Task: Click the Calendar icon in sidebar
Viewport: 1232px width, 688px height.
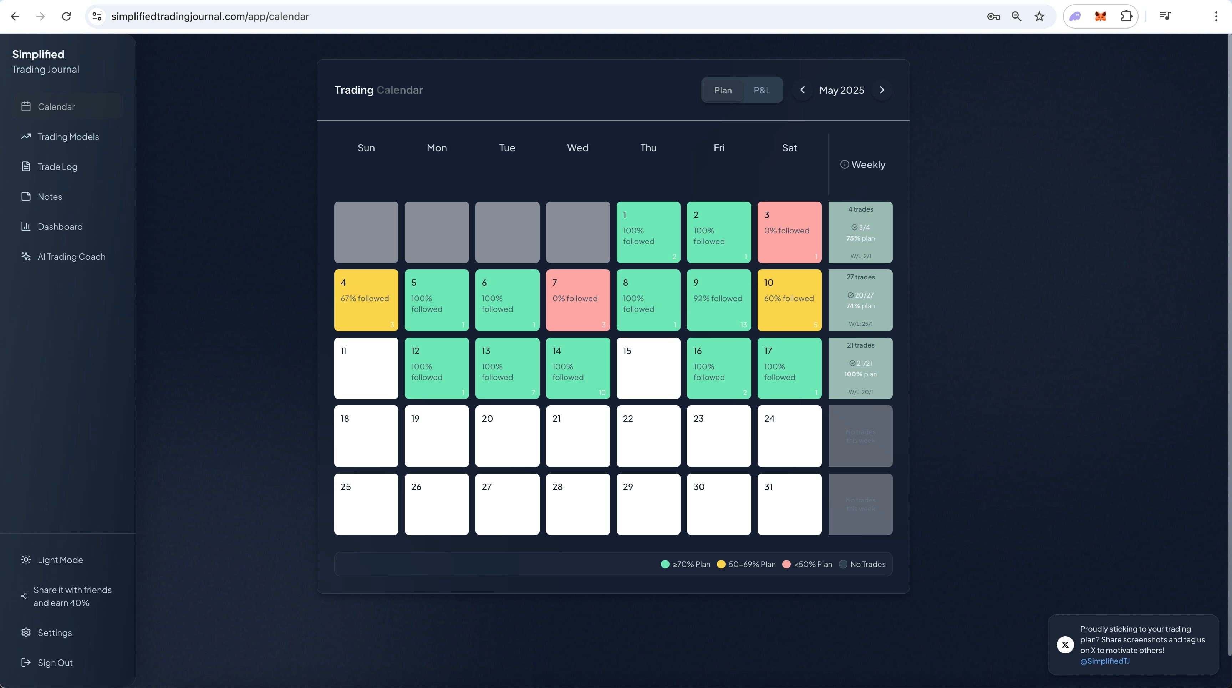Action: point(26,107)
